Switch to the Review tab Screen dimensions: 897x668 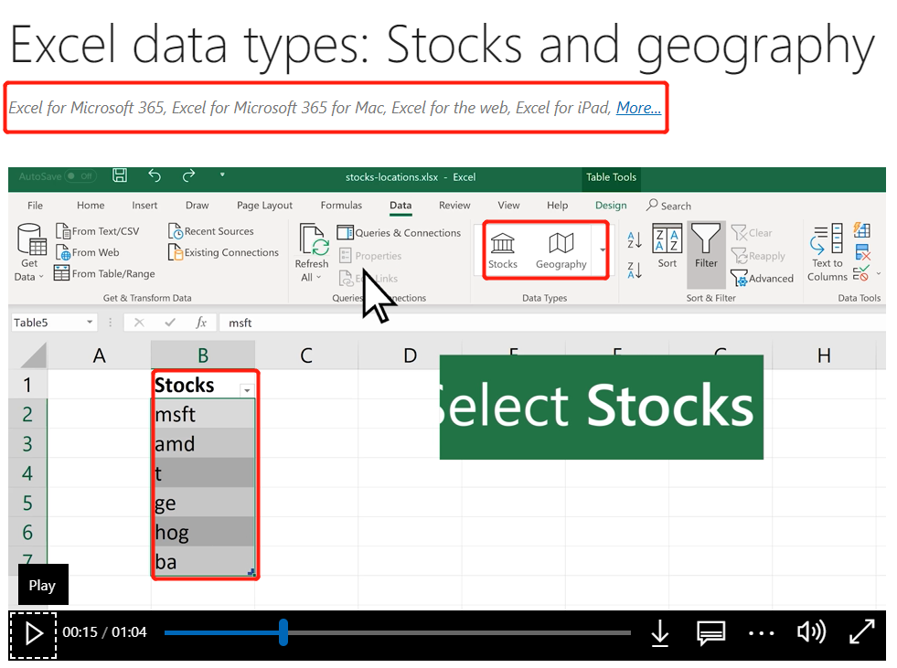pos(454,206)
